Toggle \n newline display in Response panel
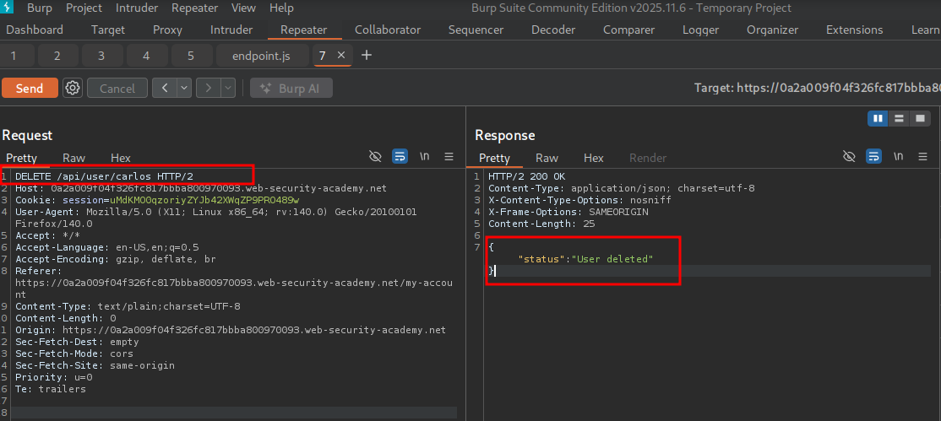The height and width of the screenshot is (421, 941). pos(899,157)
